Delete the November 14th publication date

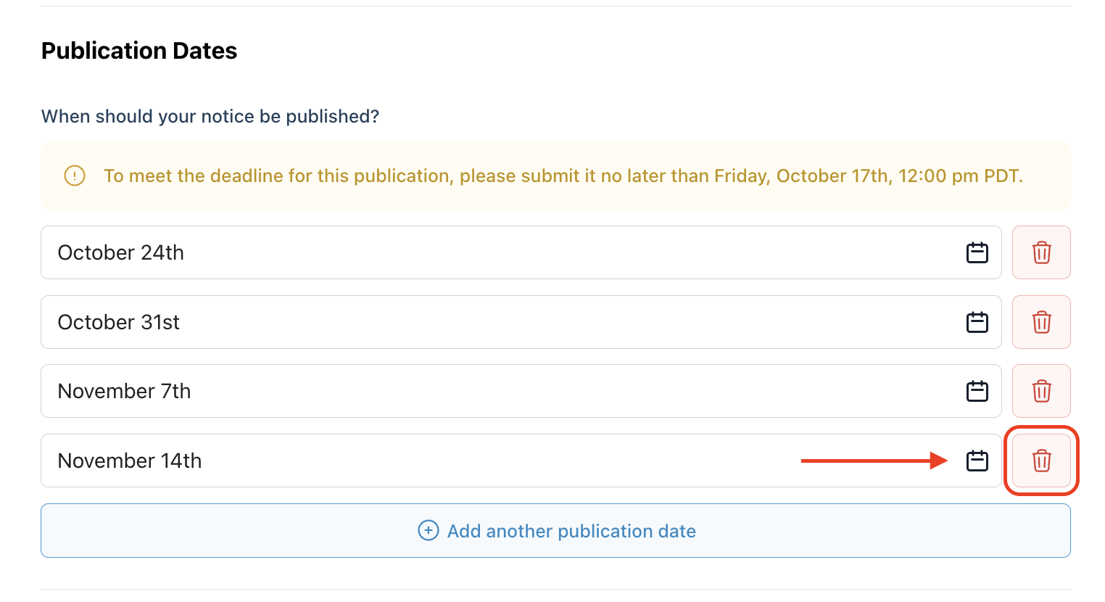tap(1041, 461)
